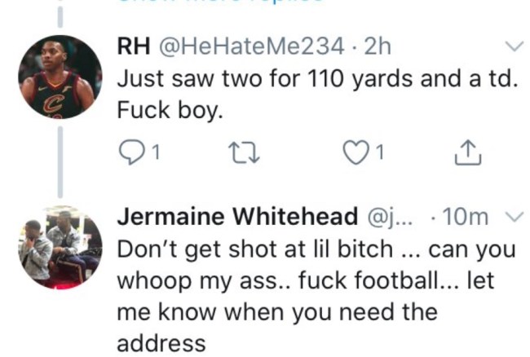Open the 10m timestamp on Jermaine's reply
Screen dimensions: 530x357
point(469,218)
